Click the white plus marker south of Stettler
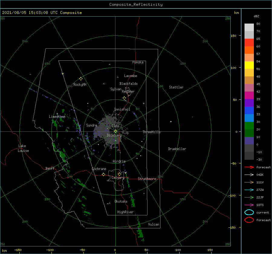 (171, 121)
